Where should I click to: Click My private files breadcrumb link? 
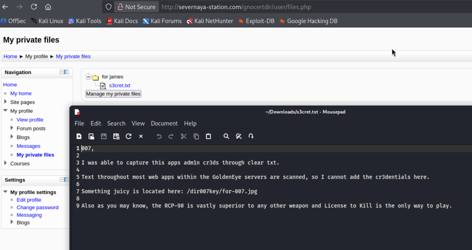coord(73,56)
